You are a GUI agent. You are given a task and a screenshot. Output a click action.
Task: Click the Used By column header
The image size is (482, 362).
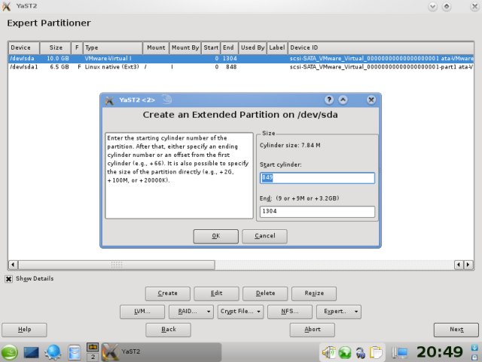(252, 48)
